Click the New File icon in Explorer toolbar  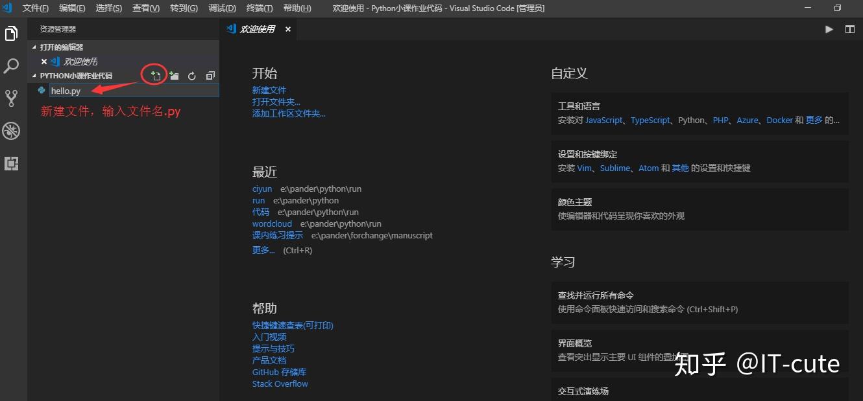click(154, 75)
